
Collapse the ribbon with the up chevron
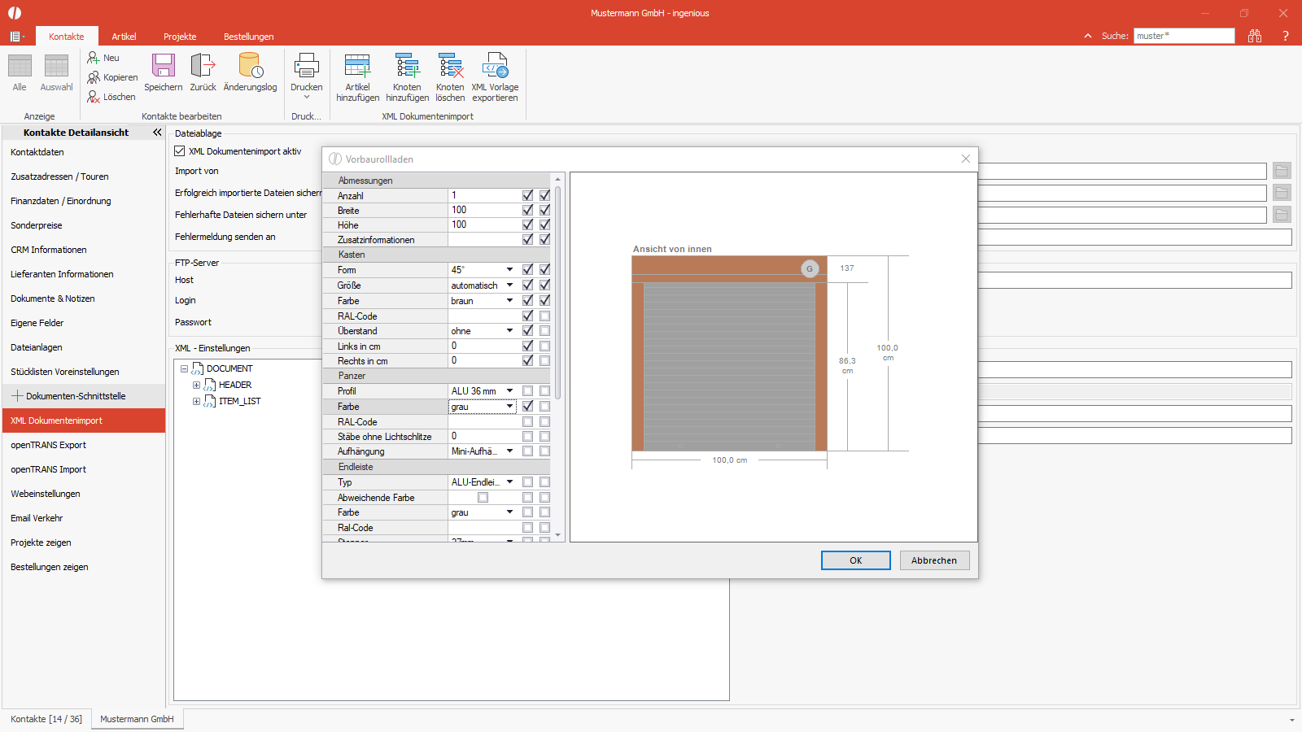pos(1088,36)
